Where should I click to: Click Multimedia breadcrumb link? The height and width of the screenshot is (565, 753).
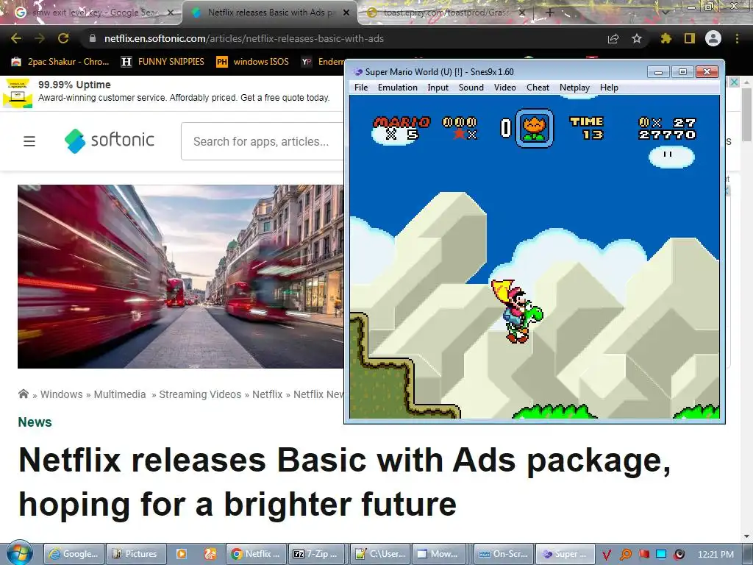pyautogui.click(x=120, y=394)
